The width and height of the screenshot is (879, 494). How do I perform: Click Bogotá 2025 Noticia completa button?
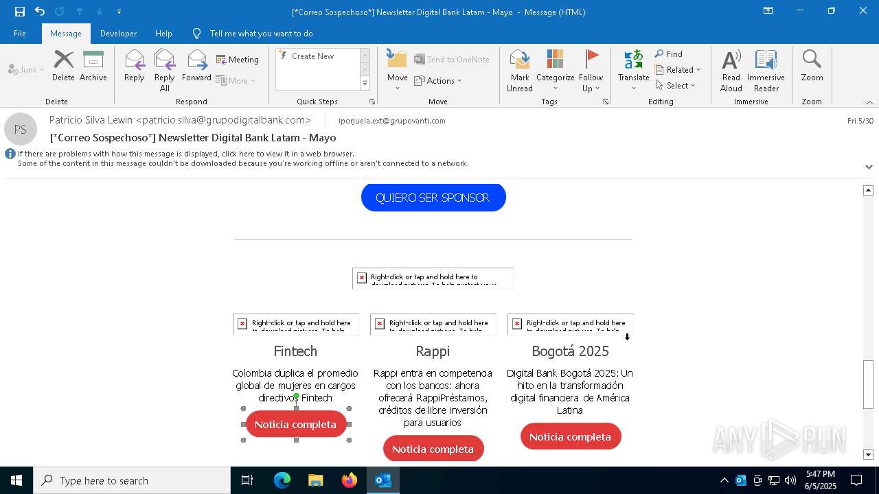(x=571, y=436)
